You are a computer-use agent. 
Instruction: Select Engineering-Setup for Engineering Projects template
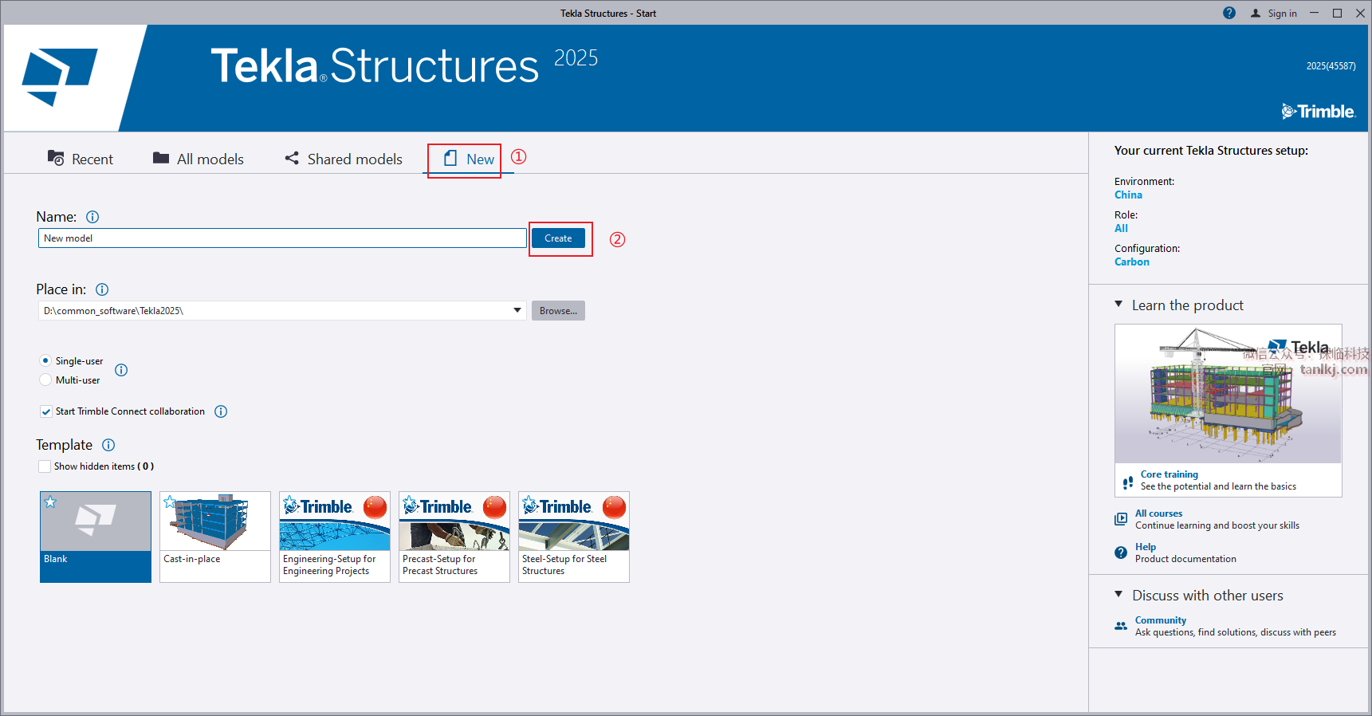(x=335, y=537)
